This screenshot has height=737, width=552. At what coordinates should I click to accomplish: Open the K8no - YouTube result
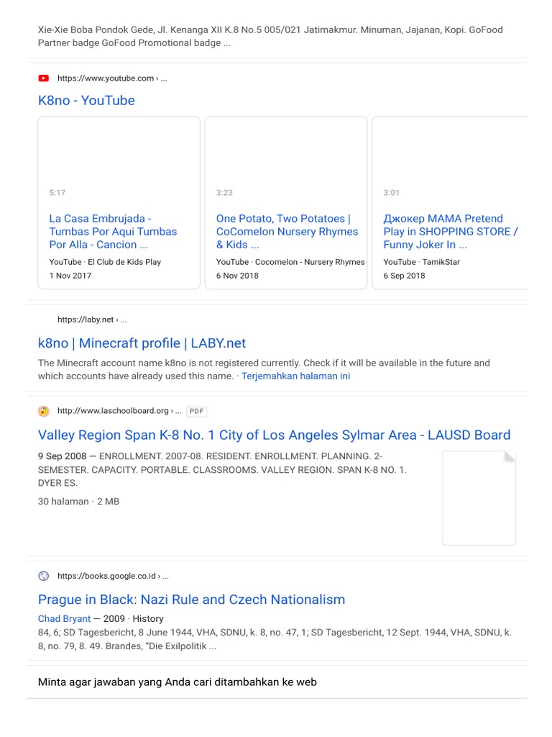point(86,100)
